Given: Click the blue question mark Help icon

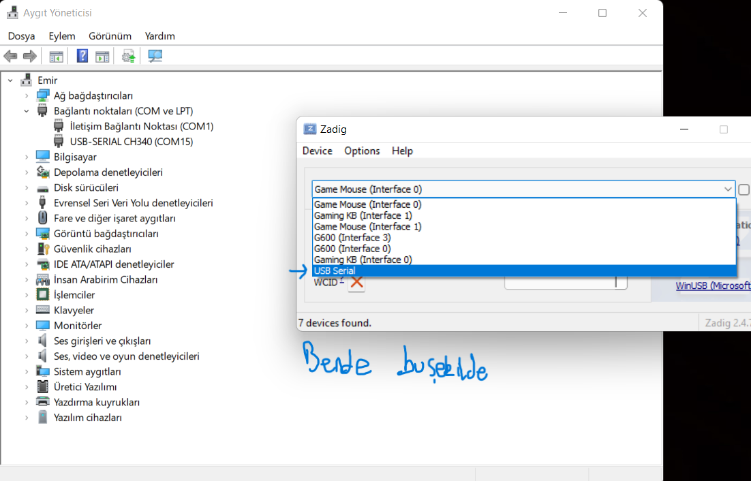Looking at the screenshot, I should click(82, 57).
